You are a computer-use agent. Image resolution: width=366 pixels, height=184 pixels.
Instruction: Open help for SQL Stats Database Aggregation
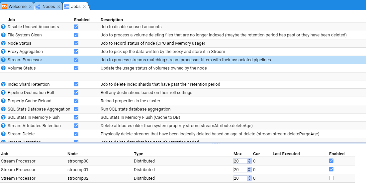(3, 109)
